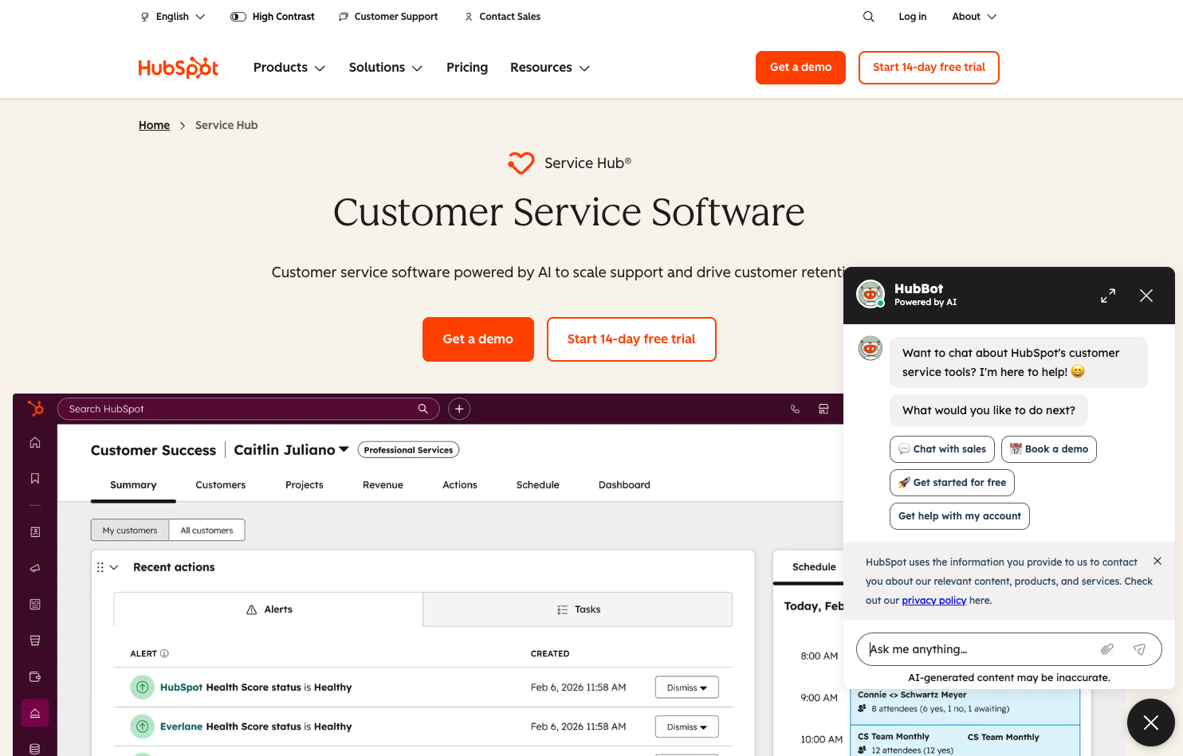Screen dimensions: 1183x756
Task: Open the Schedule tab
Action: coord(538,484)
